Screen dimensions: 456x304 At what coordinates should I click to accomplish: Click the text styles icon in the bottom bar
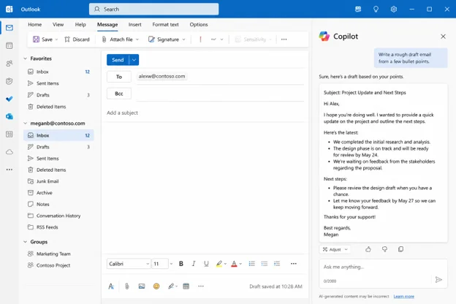click(111, 286)
